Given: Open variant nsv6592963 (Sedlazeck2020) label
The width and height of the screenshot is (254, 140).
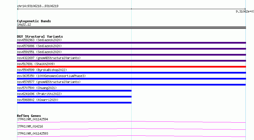Looking at the screenshot, I should point(39,40).
